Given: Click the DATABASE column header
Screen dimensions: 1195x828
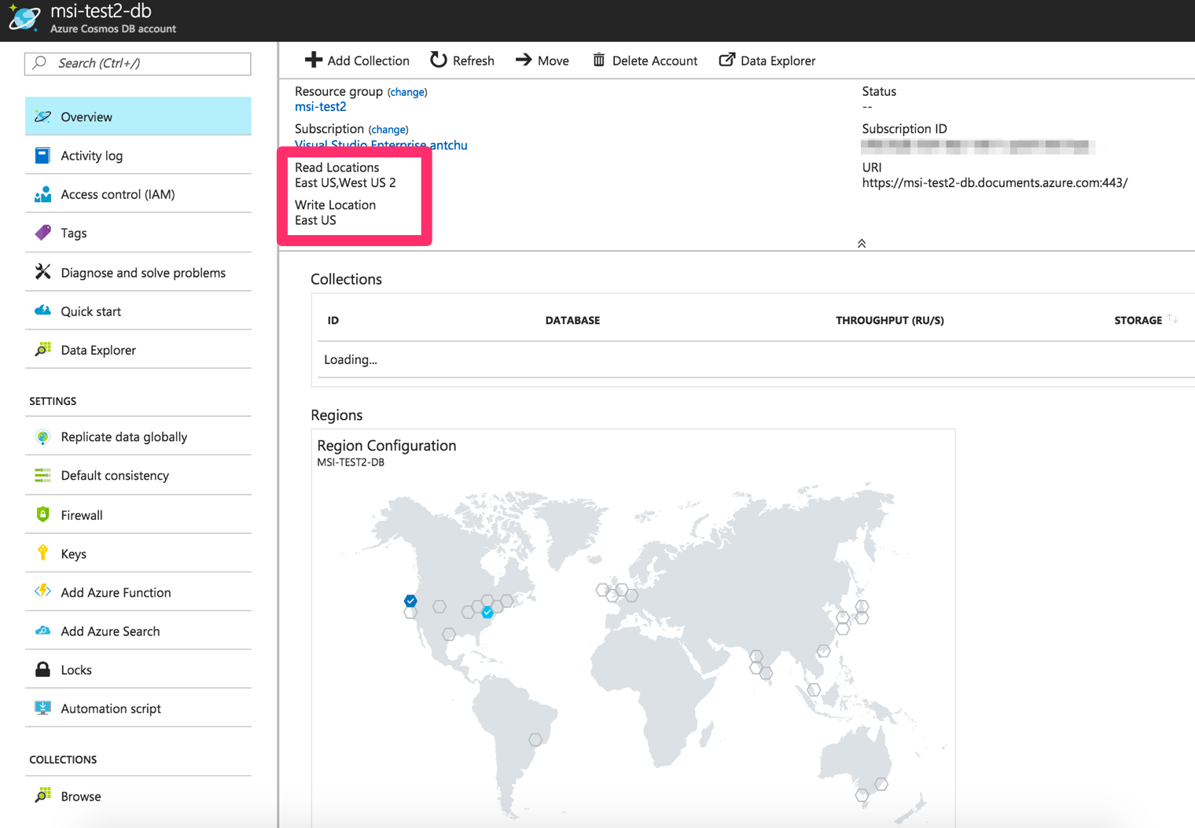Looking at the screenshot, I should pos(572,320).
